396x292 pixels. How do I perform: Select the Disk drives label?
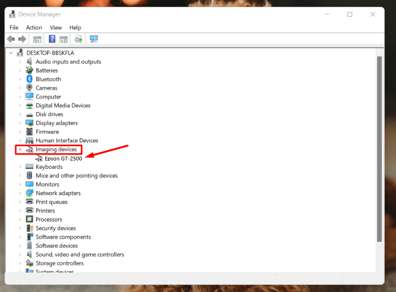[49, 114]
